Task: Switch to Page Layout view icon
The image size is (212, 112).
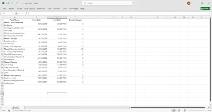Action: click(x=179, y=110)
